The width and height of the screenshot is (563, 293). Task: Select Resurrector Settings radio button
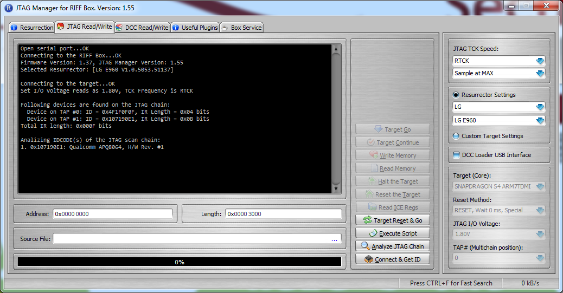click(x=456, y=95)
